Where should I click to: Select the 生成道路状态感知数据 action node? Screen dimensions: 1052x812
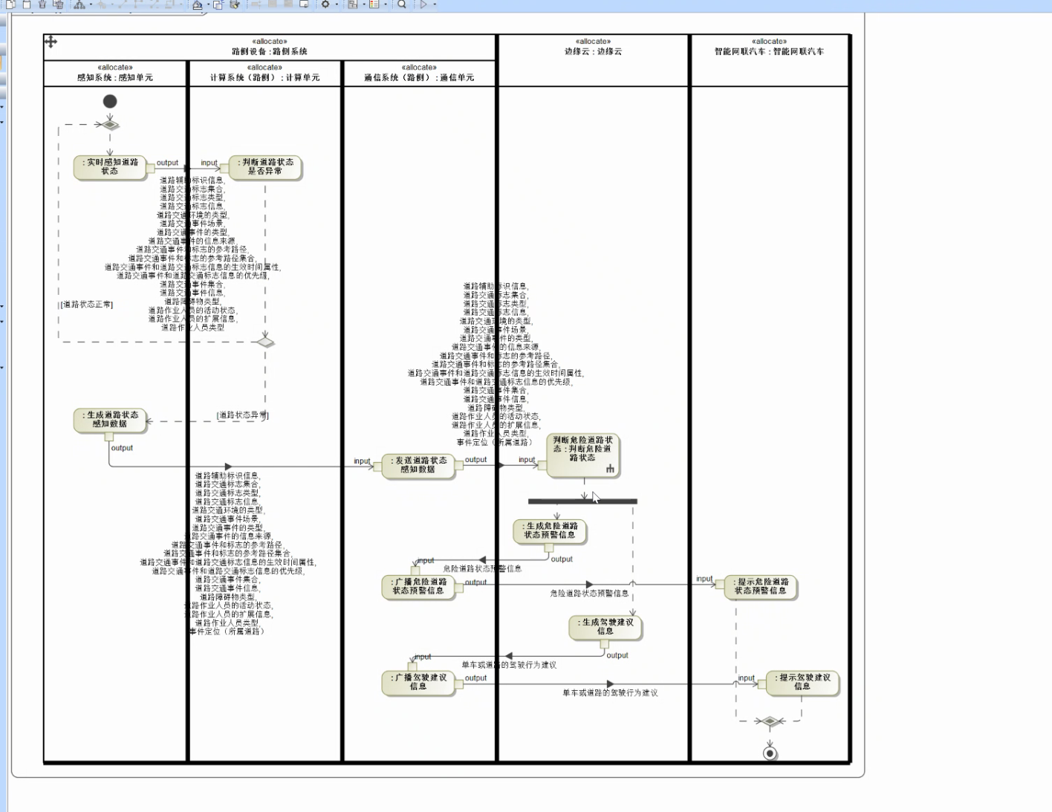click(109, 420)
